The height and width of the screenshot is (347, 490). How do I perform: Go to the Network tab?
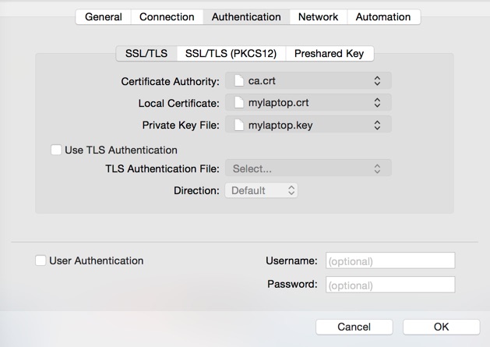[x=318, y=17]
